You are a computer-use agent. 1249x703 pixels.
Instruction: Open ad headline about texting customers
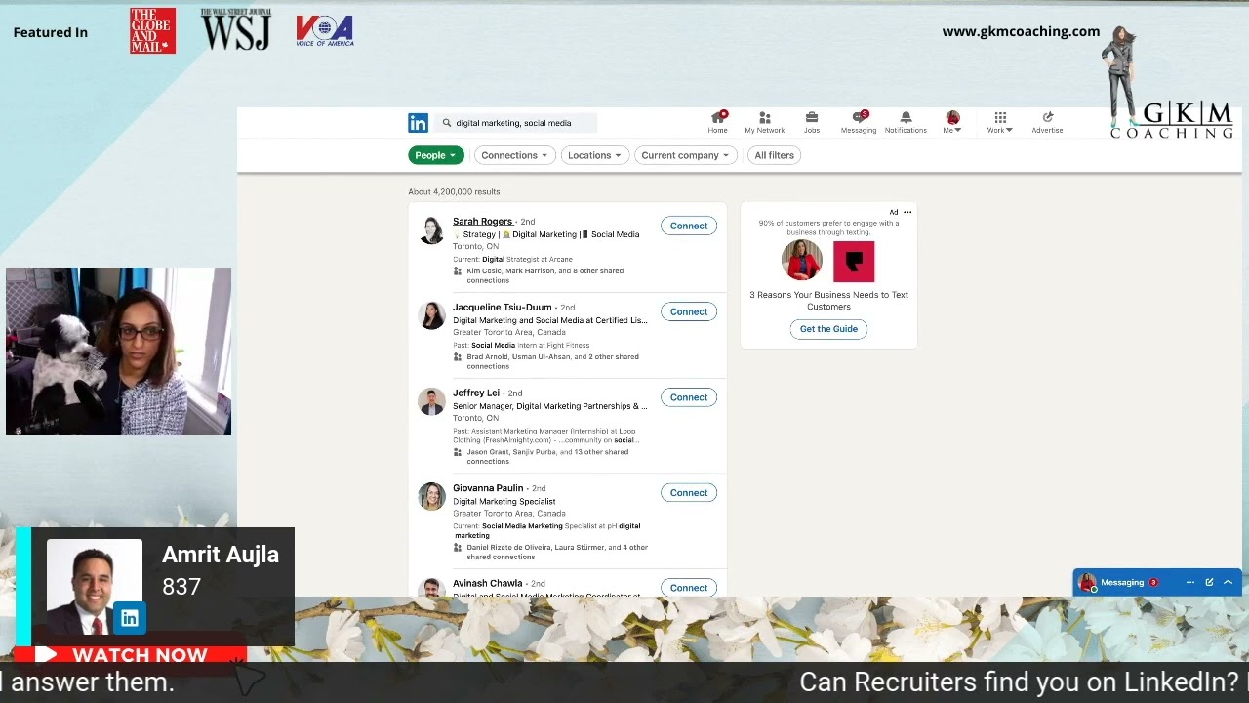[x=828, y=301]
